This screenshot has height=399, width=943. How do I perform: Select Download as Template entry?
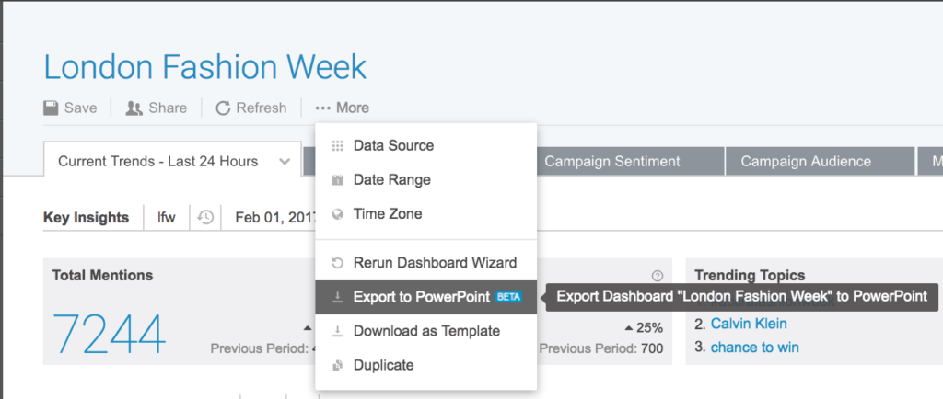point(426,331)
